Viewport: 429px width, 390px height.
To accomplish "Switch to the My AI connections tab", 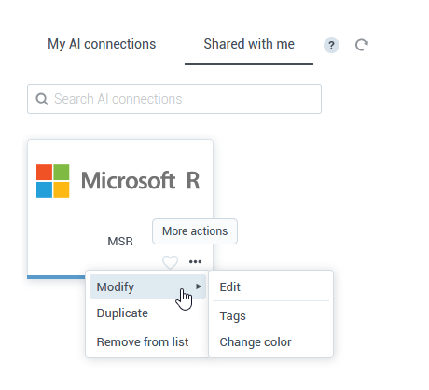I will tap(102, 44).
